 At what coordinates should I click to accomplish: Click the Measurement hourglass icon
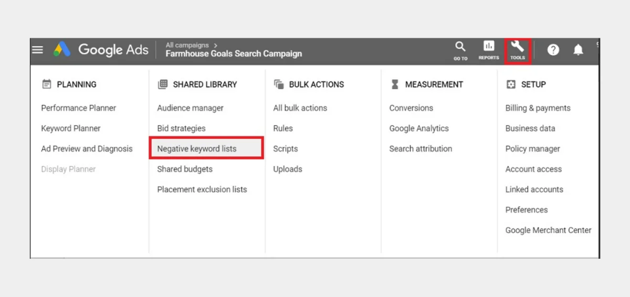[x=395, y=84]
